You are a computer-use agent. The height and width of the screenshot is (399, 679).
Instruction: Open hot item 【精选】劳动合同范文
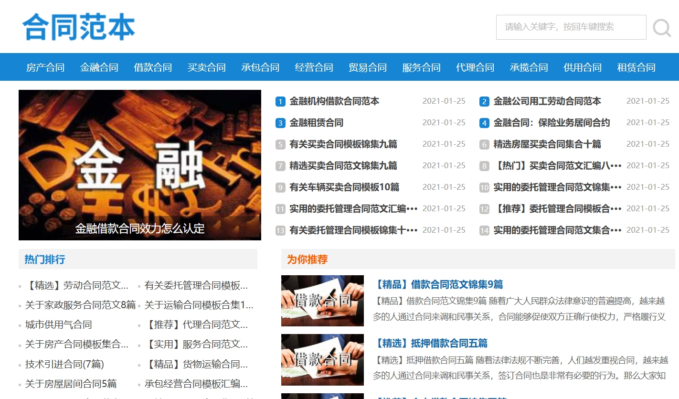tap(77, 286)
